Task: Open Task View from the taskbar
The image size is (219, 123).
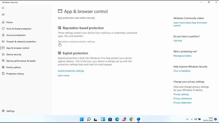Action: pyautogui.click(x=95, y=119)
